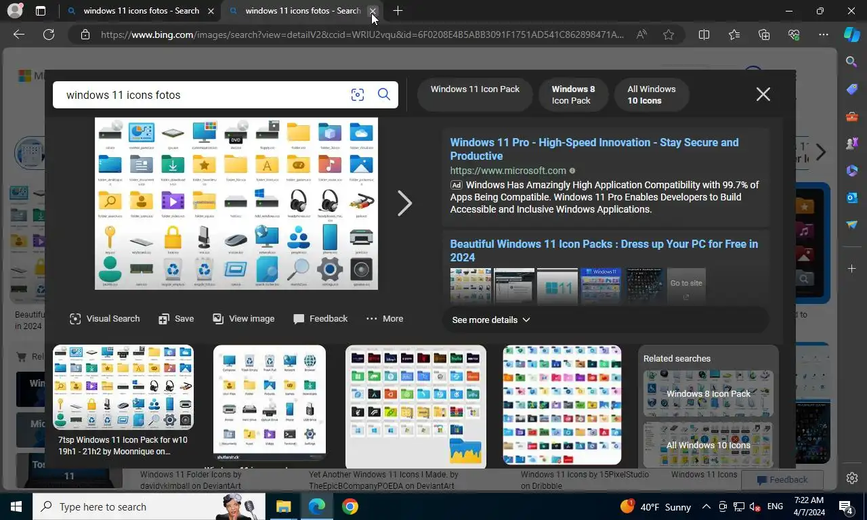Click the address bar URL
Screen dimensions: 867x520
coord(362,35)
